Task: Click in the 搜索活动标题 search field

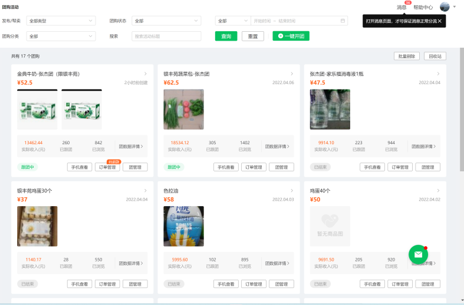Action: pos(166,36)
